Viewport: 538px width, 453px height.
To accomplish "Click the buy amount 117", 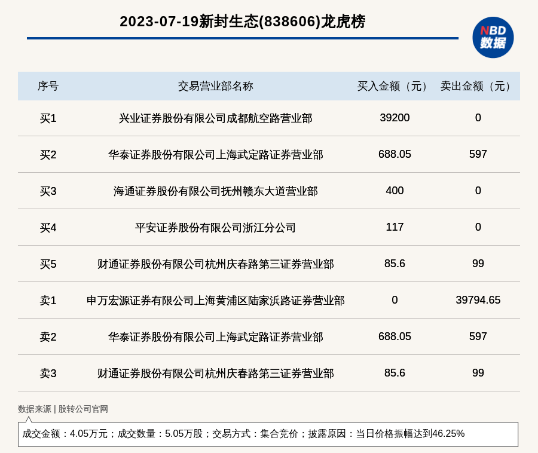I will point(395,227).
